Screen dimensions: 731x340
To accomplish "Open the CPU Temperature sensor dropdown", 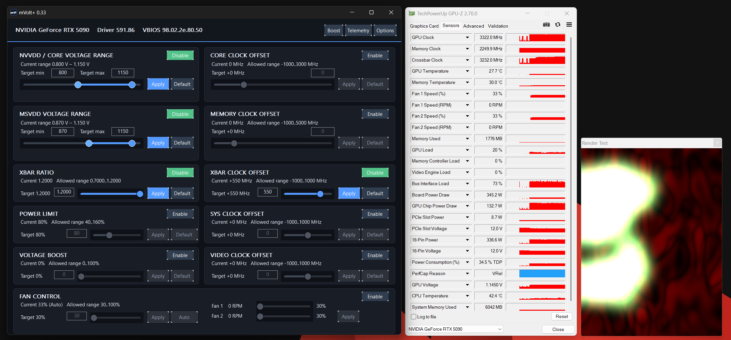I will pyautogui.click(x=467, y=296).
